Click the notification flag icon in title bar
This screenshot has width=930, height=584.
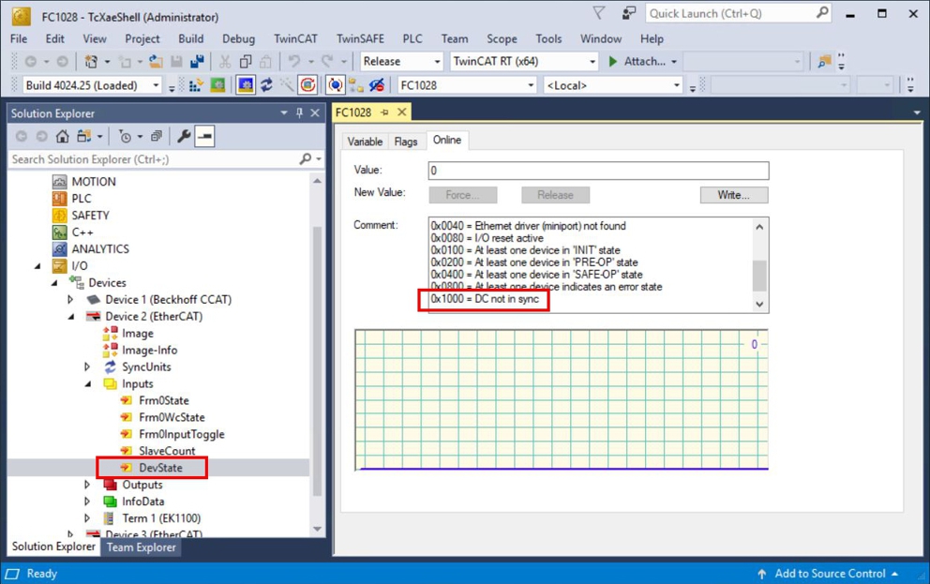point(599,13)
